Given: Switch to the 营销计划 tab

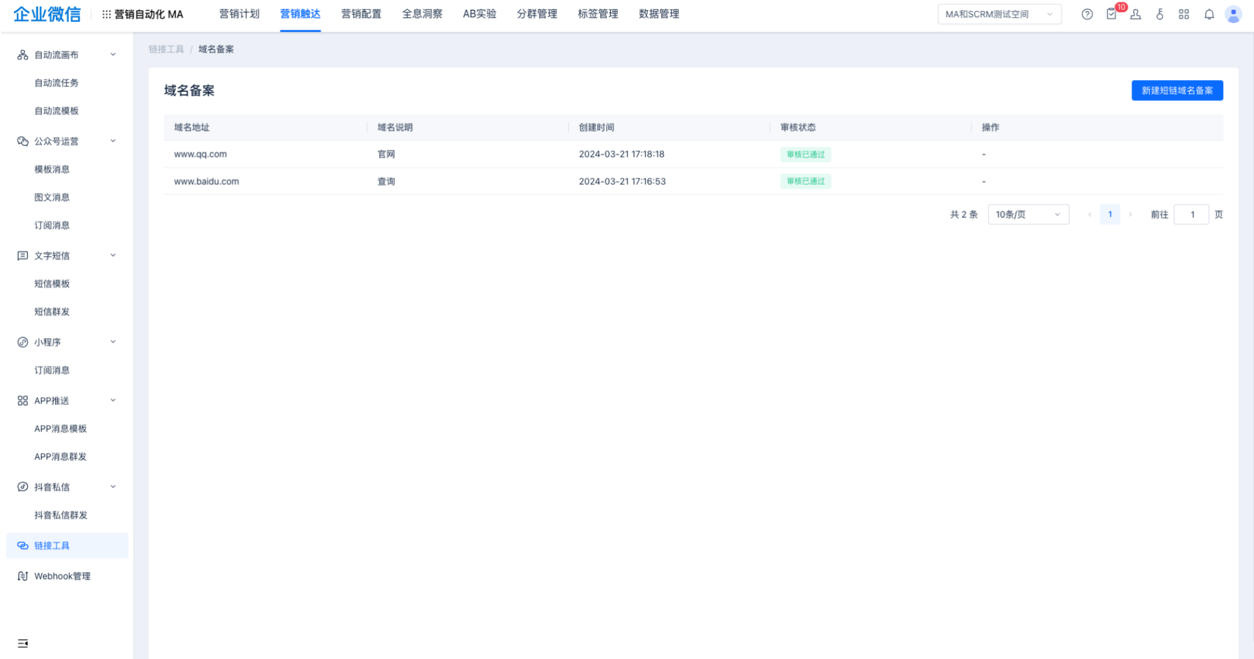Looking at the screenshot, I should coord(239,14).
